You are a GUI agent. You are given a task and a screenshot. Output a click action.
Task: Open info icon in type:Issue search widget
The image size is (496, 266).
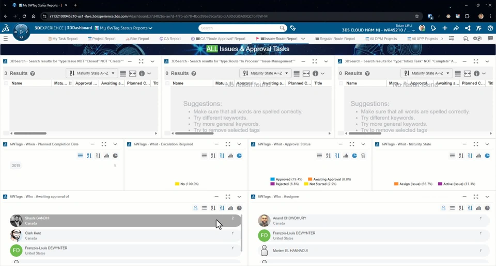coord(142,73)
